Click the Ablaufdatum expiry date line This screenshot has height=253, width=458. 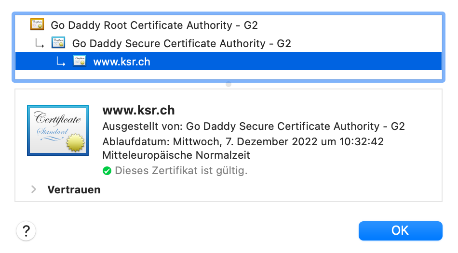coord(243,141)
